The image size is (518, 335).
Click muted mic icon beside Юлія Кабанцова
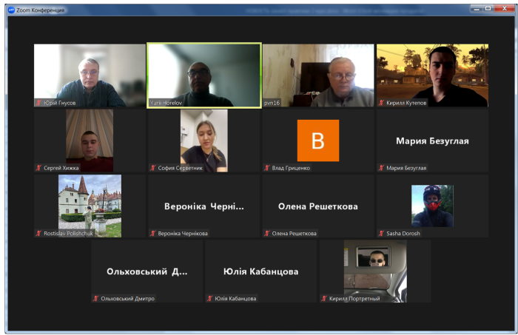(210, 298)
